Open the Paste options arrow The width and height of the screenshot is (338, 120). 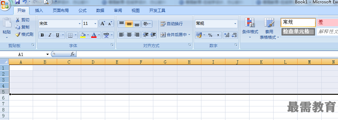[7, 37]
